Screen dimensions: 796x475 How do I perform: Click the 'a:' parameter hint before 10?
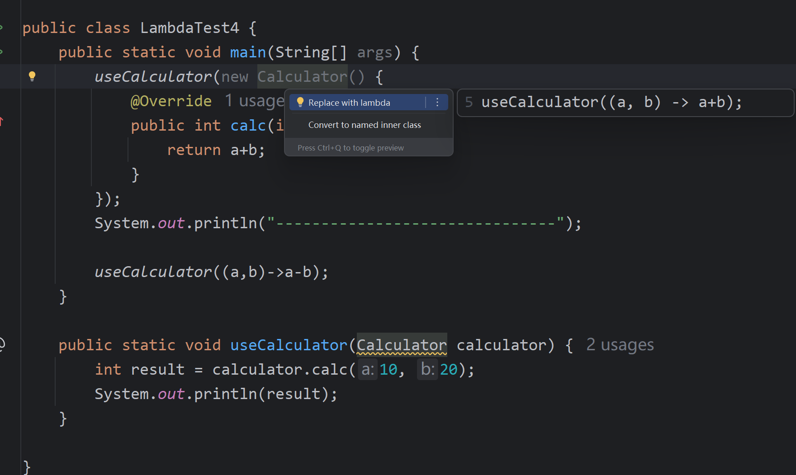(x=368, y=370)
